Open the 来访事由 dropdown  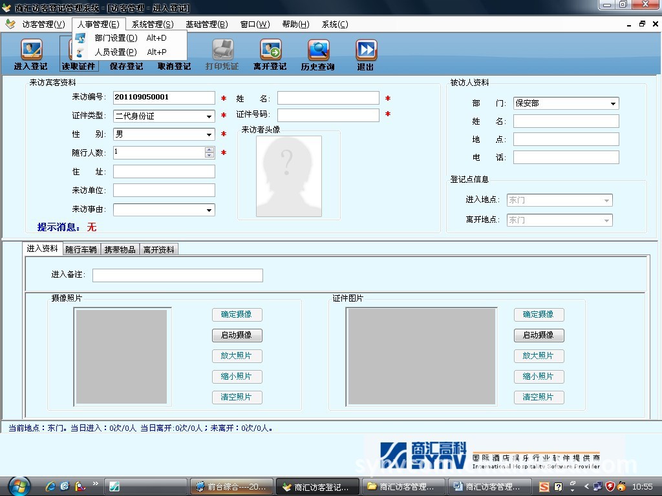(209, 210)
